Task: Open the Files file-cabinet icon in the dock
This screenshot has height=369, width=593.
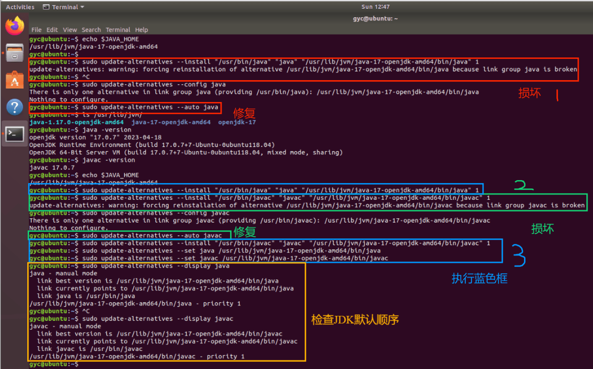Action: point(14,52)
